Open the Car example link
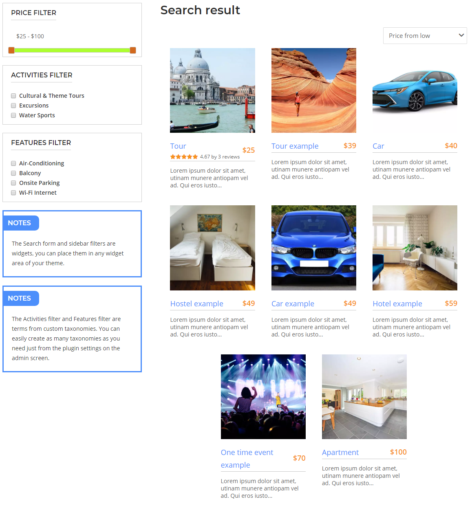Screen dimensions: 472x510 (x=293, y=303)
